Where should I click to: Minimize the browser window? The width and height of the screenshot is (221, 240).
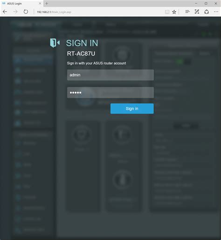click(196, 3)
